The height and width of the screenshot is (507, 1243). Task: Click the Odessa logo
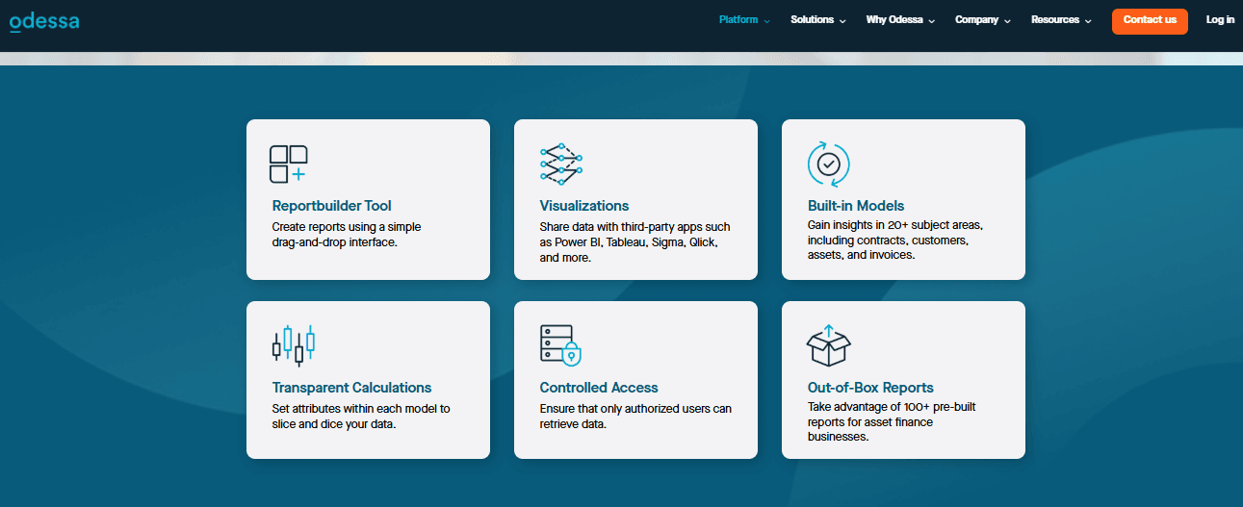click(44, 21)
